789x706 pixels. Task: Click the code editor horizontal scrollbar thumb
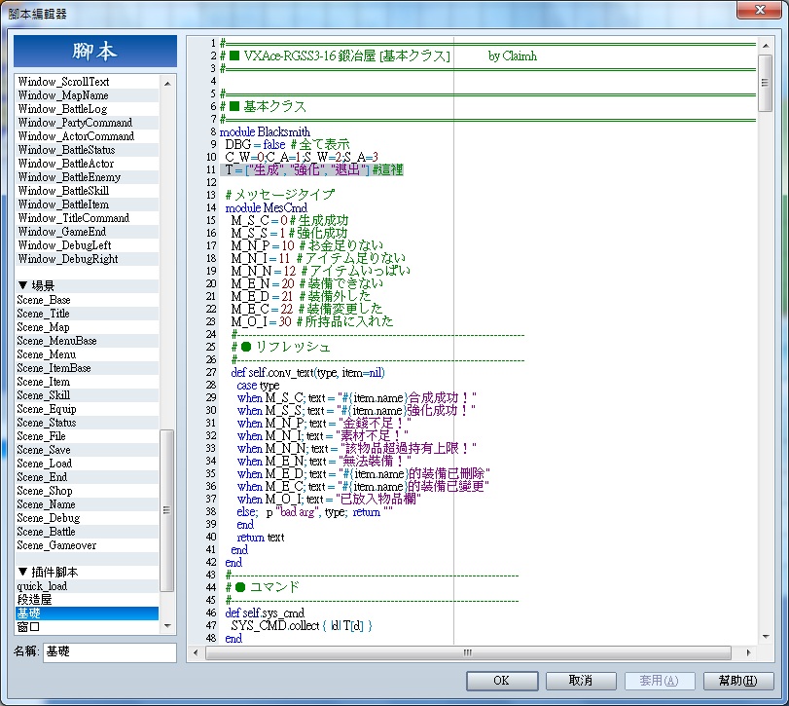pos(468,653)
